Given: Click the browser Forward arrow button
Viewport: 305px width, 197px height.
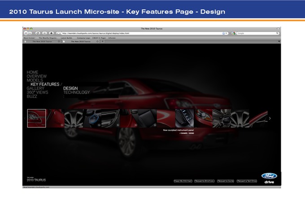Looking at the screenshot, I should 30,33.
